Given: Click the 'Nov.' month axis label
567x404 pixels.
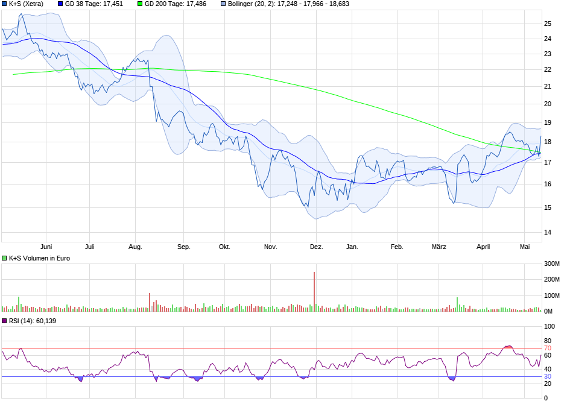Looking at the screenshot, I should (x=270, y=247).
